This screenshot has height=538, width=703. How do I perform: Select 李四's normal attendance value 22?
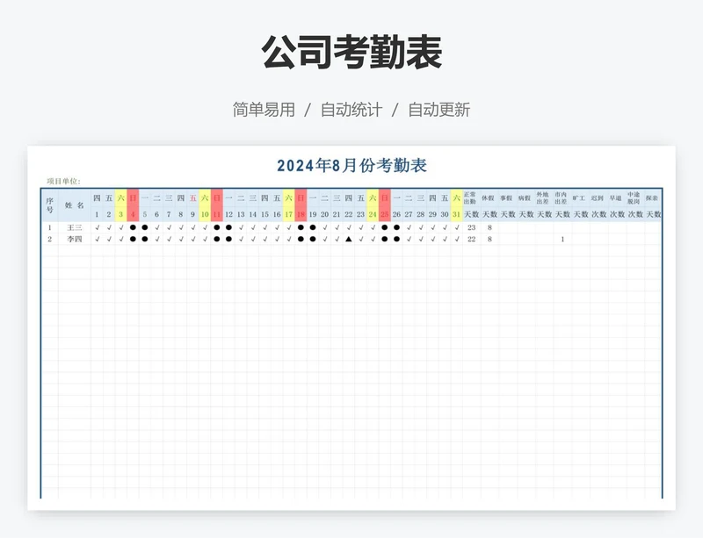(x=471, y=240)
